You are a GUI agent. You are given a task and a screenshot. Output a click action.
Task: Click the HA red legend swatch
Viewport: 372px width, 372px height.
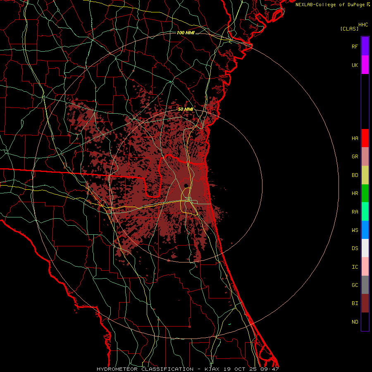click(x=365, y=138)
